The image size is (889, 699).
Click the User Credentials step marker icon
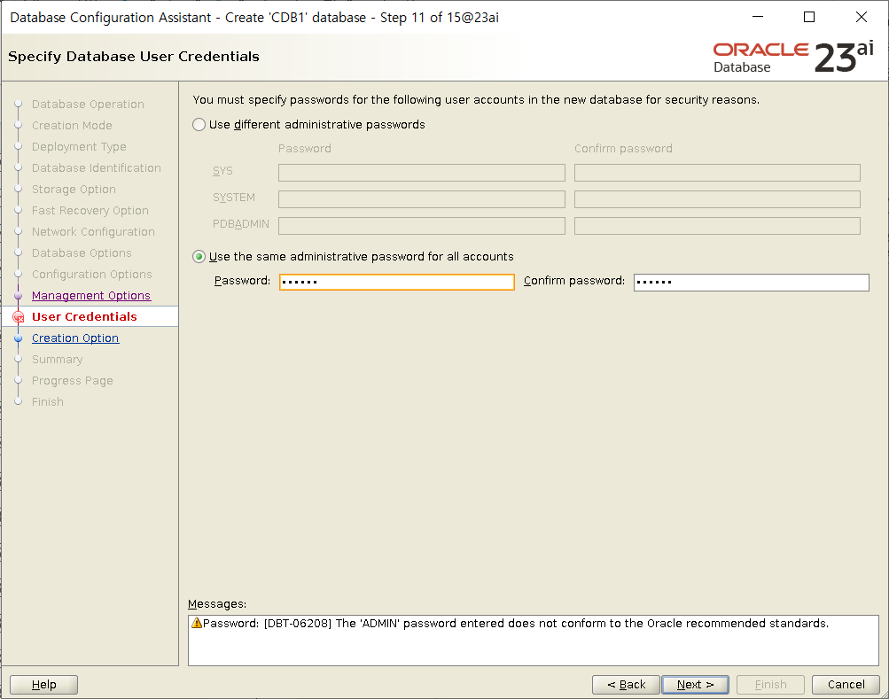[x=18, y=317]
